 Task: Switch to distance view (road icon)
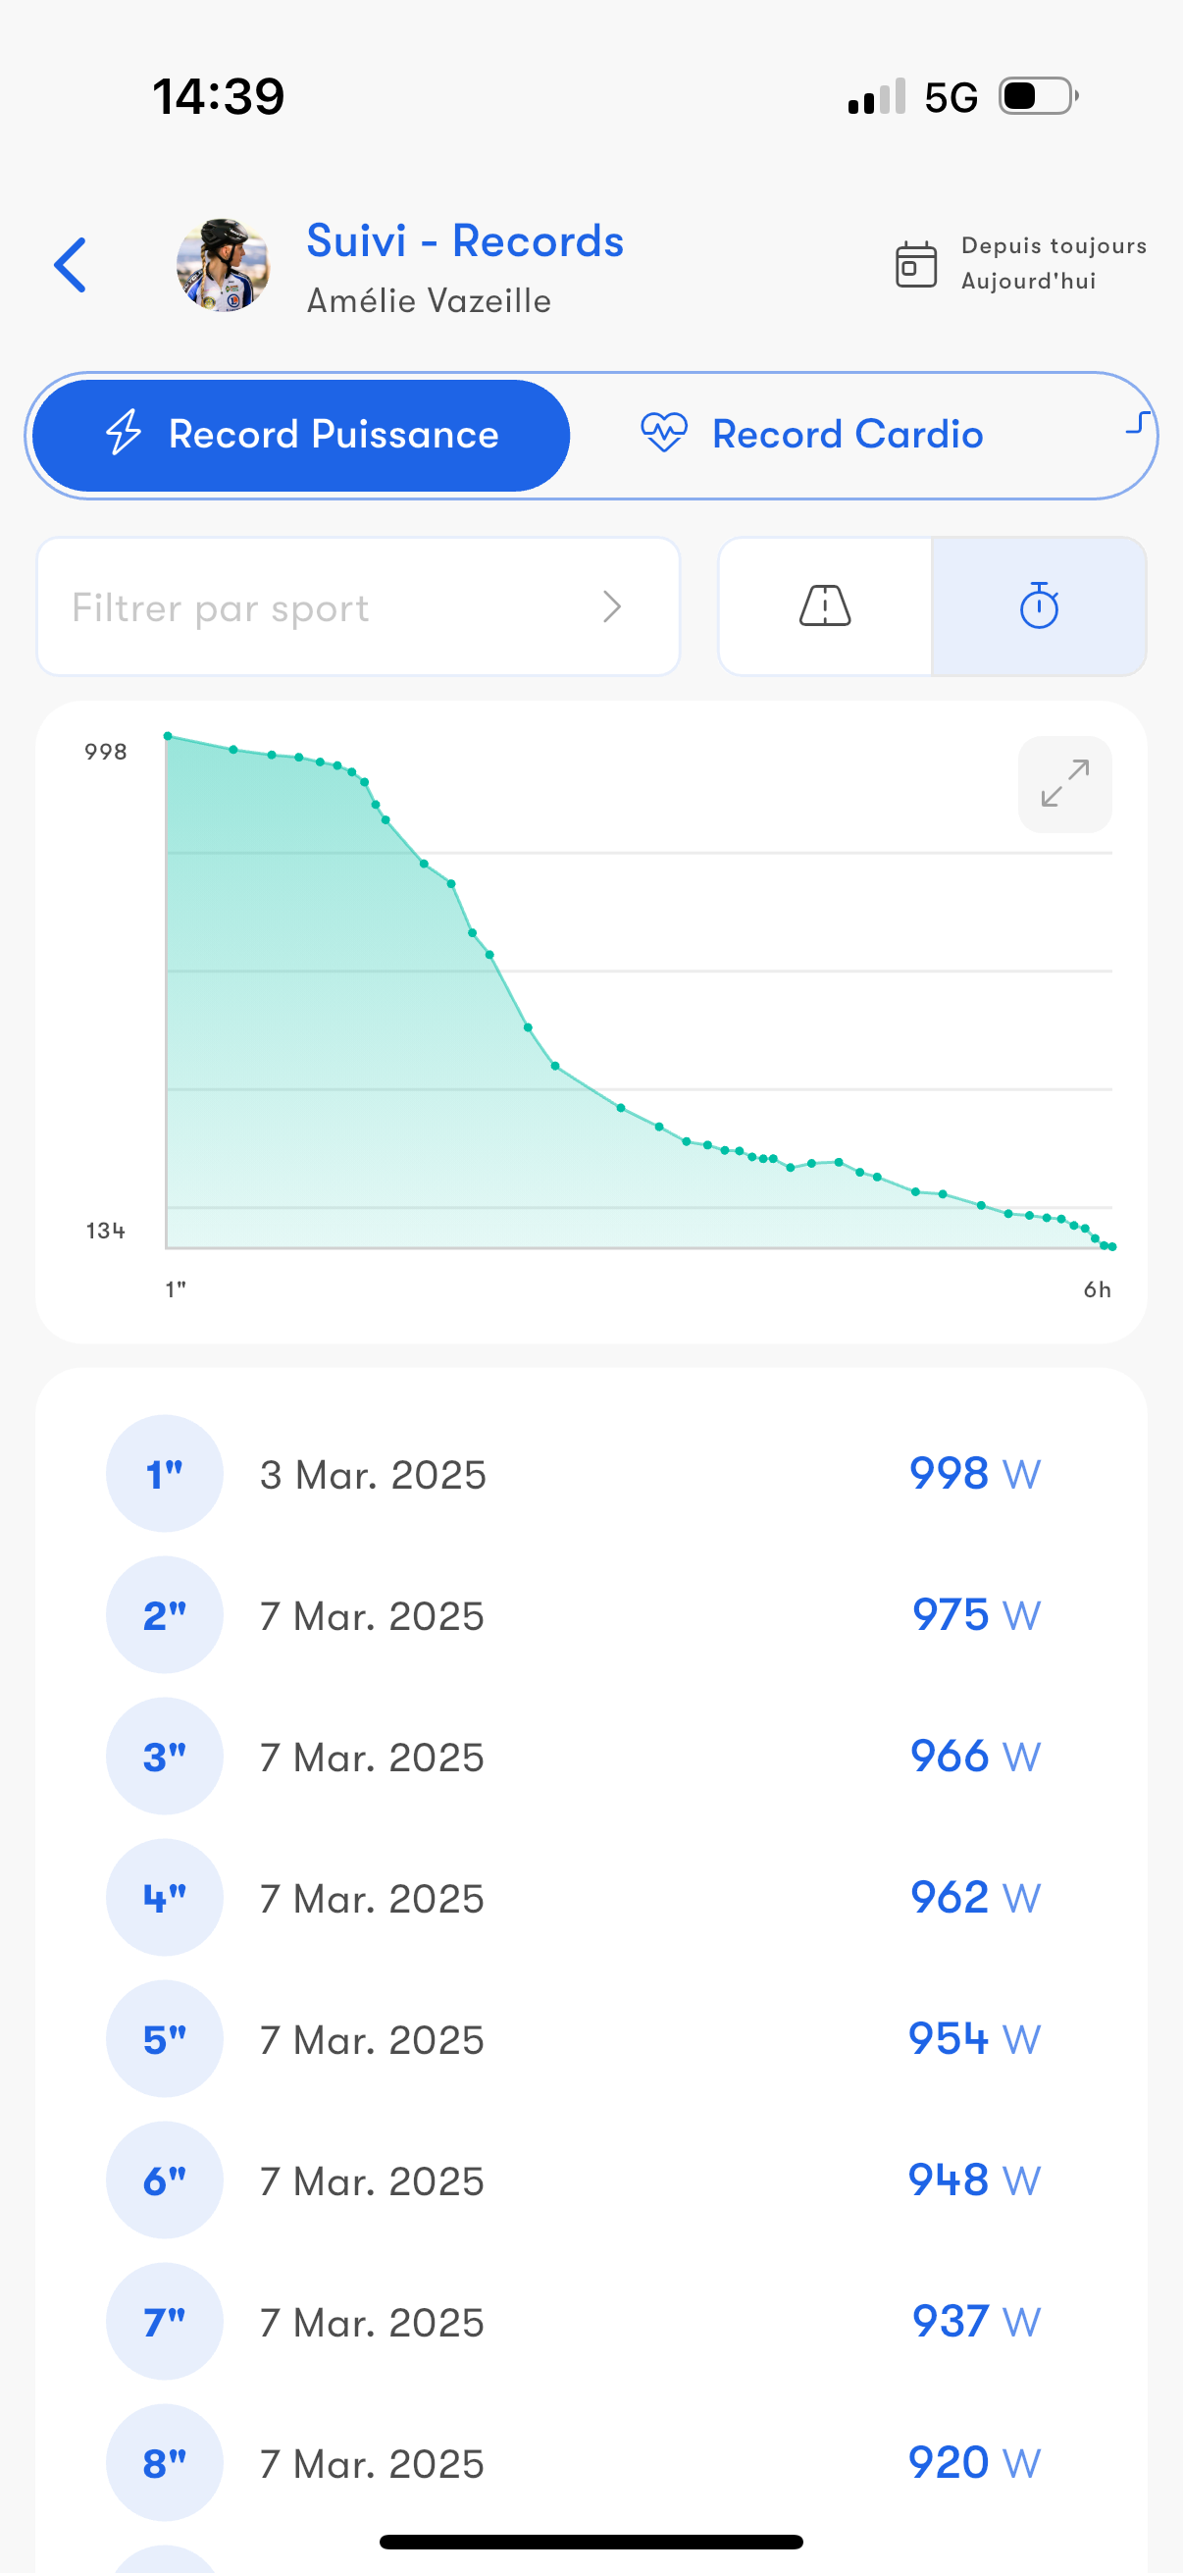point(825,606)
